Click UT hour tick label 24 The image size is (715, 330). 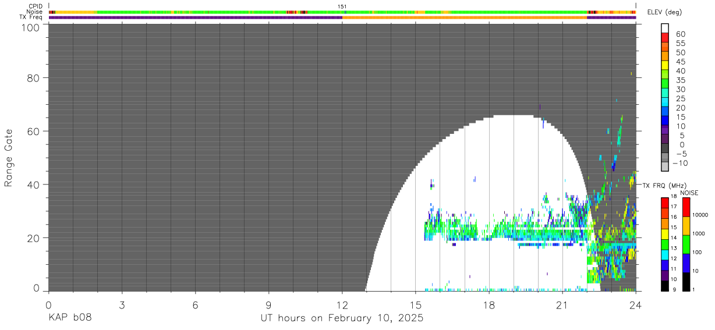636,304
